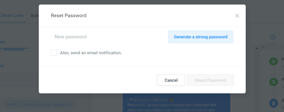Click the second green globe activity icon
The height and width of the screenshot is (112, 284).
click(x=273, y=82)
